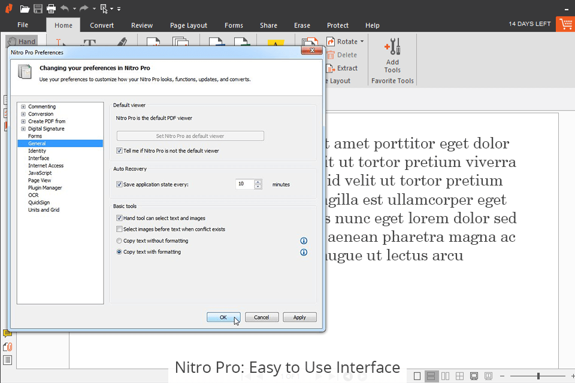The image size is (575, 383).
Task: Switch to the Review ribbon tab
Action: [142, 25]
